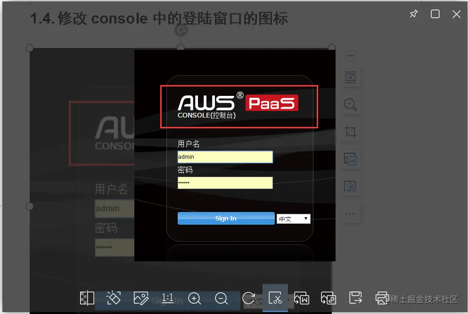Click the Sign In button
Viewport: 468px width, 314px height.
coord(226,218)
